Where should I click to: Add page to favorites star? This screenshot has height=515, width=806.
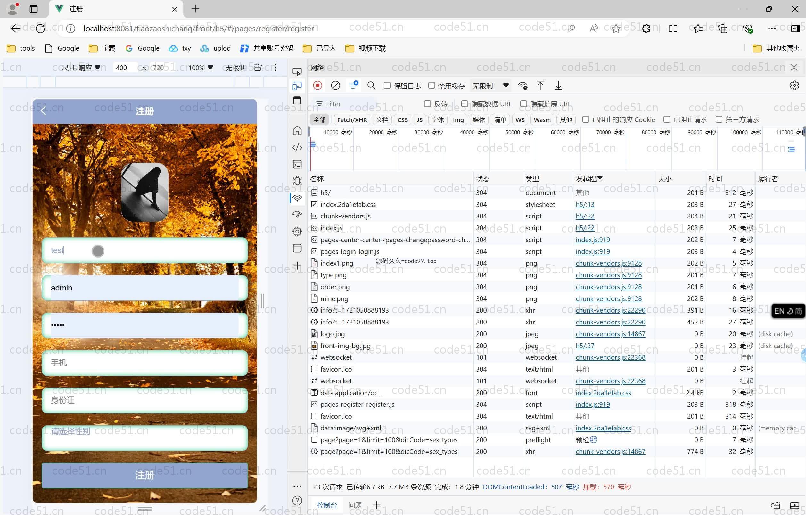616,29
